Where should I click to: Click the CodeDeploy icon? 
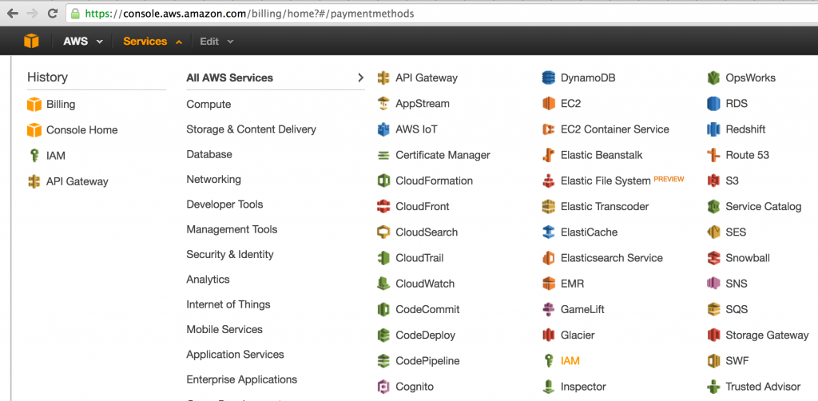[x=383, y=335]
